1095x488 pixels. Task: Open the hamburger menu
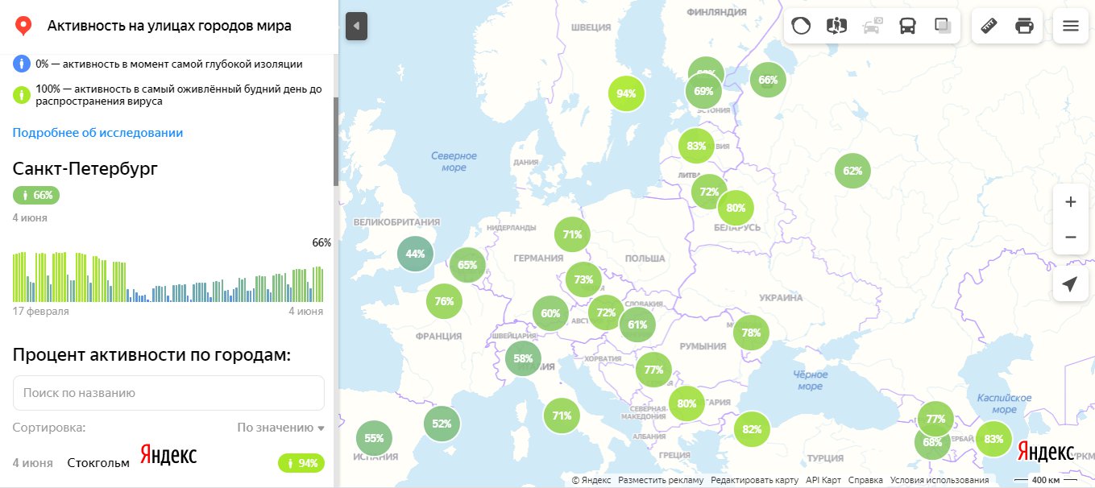pyautogui.click(x=1071, y=26)
